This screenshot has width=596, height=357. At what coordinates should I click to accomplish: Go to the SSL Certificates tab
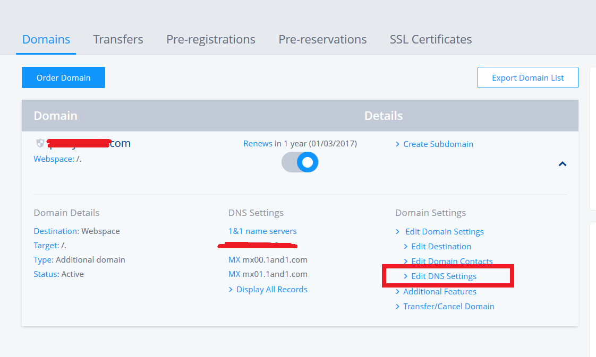(x=431, y=39)
